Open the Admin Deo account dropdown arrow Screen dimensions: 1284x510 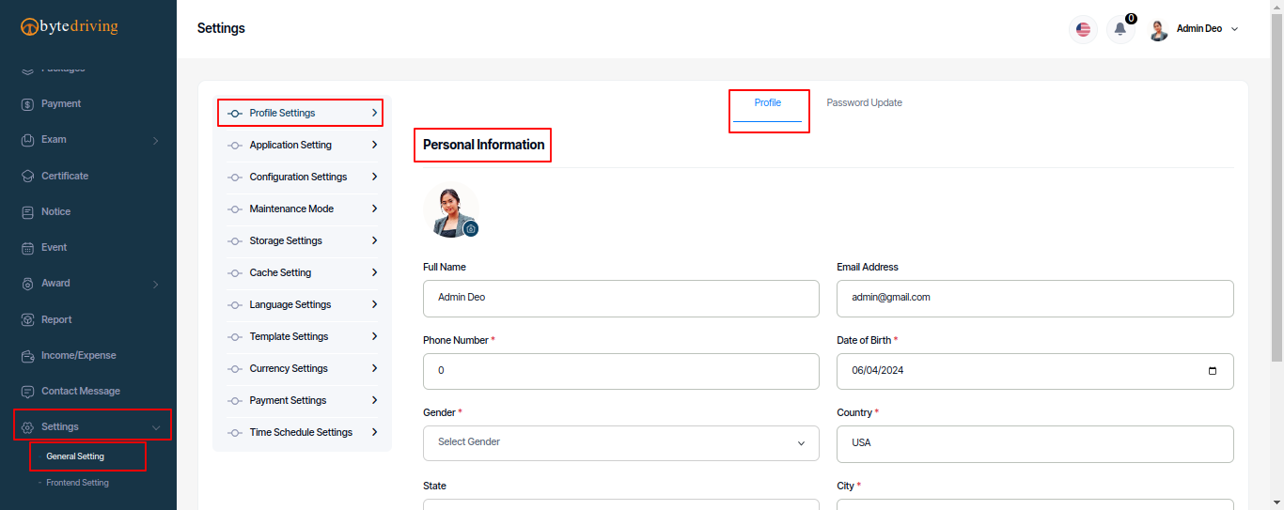click(x=1234, y=29)
